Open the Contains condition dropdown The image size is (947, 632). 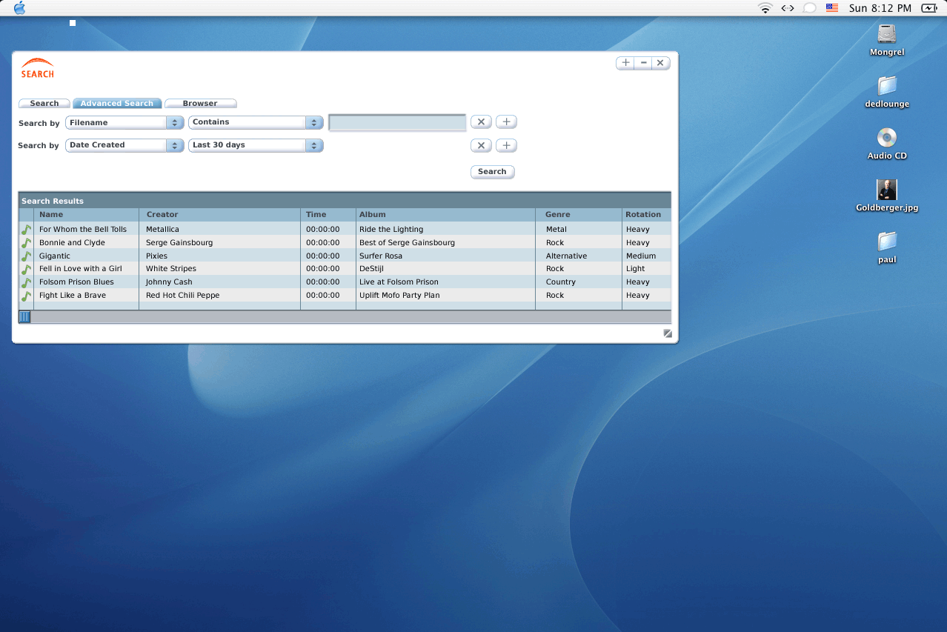coord(256,122)
